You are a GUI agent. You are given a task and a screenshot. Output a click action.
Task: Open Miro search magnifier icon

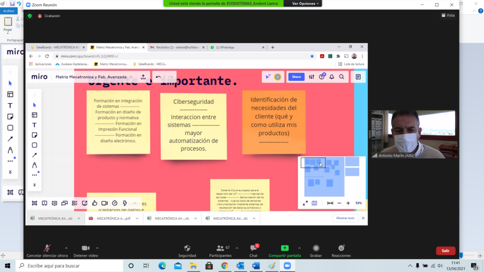click(x=341, y=77)
